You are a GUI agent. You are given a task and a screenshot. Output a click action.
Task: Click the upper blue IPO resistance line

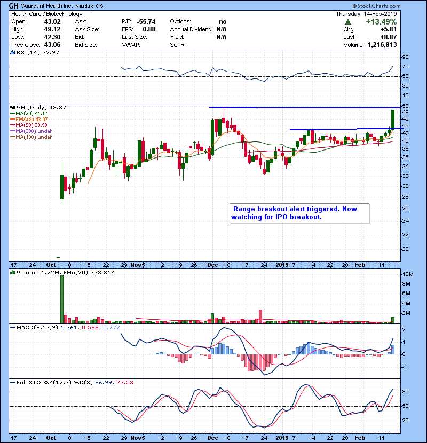305,108
